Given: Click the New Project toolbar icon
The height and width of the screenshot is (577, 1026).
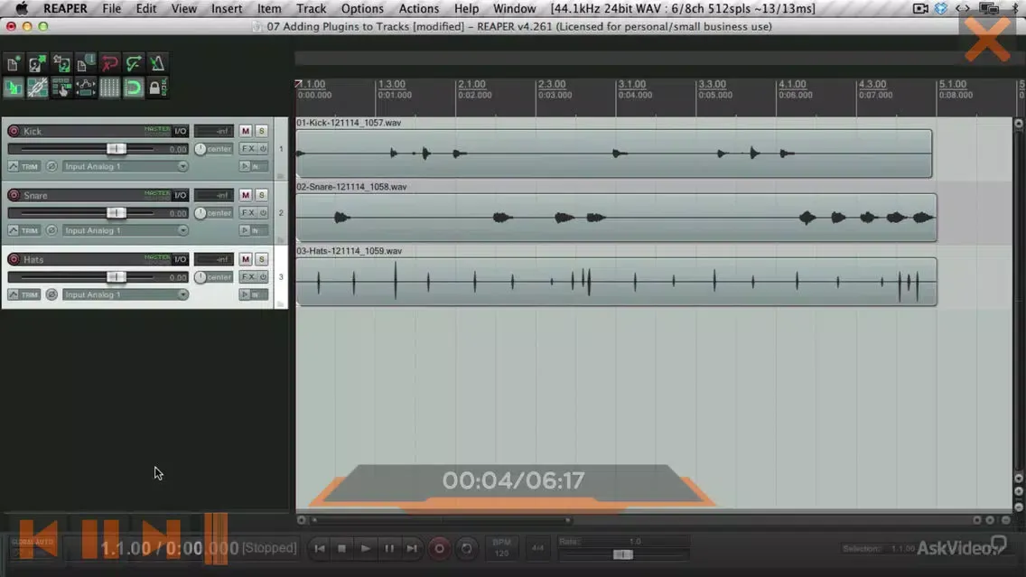Looking at the screenshot, I should (x=13, y=63).
